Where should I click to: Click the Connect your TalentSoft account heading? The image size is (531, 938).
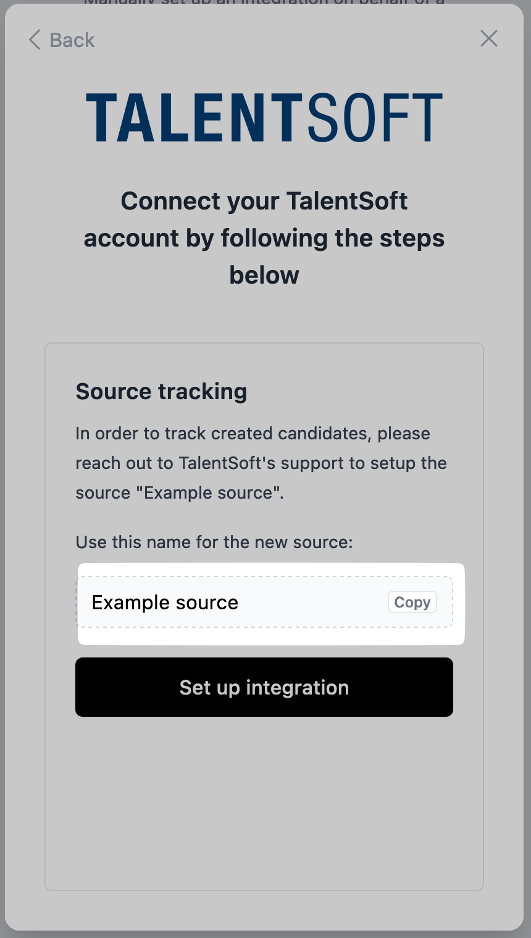[x=264, y=238]
